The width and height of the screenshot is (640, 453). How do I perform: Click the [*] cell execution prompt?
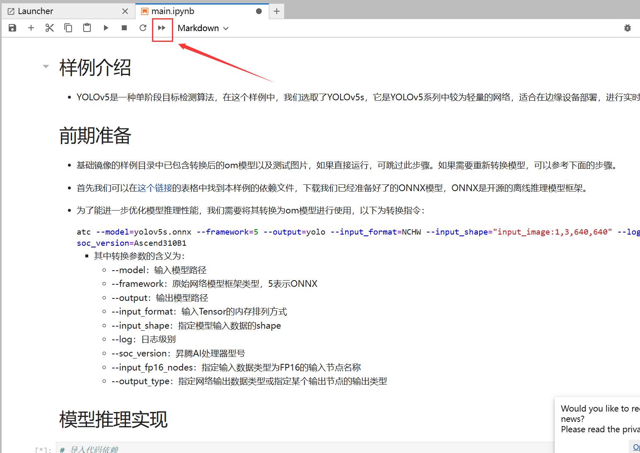43,450
